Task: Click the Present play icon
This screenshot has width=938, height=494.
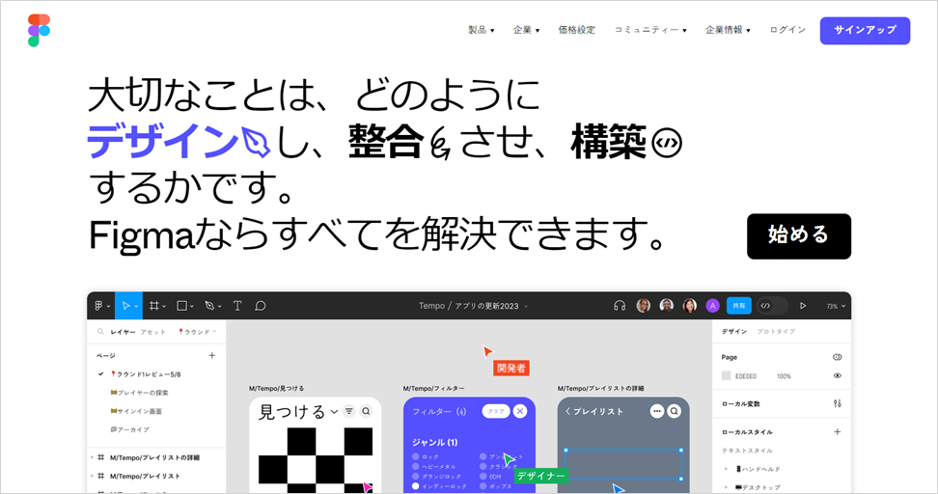Action: pyautogui.click(x=803, y=306)
